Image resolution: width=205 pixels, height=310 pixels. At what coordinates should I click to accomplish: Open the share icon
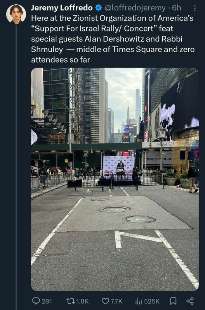[x=190, y=301]
